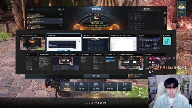This screenshot has width=192, height=108.
Task: Click the magnifier icon beside 19 단계
Action: pos(107,25)
